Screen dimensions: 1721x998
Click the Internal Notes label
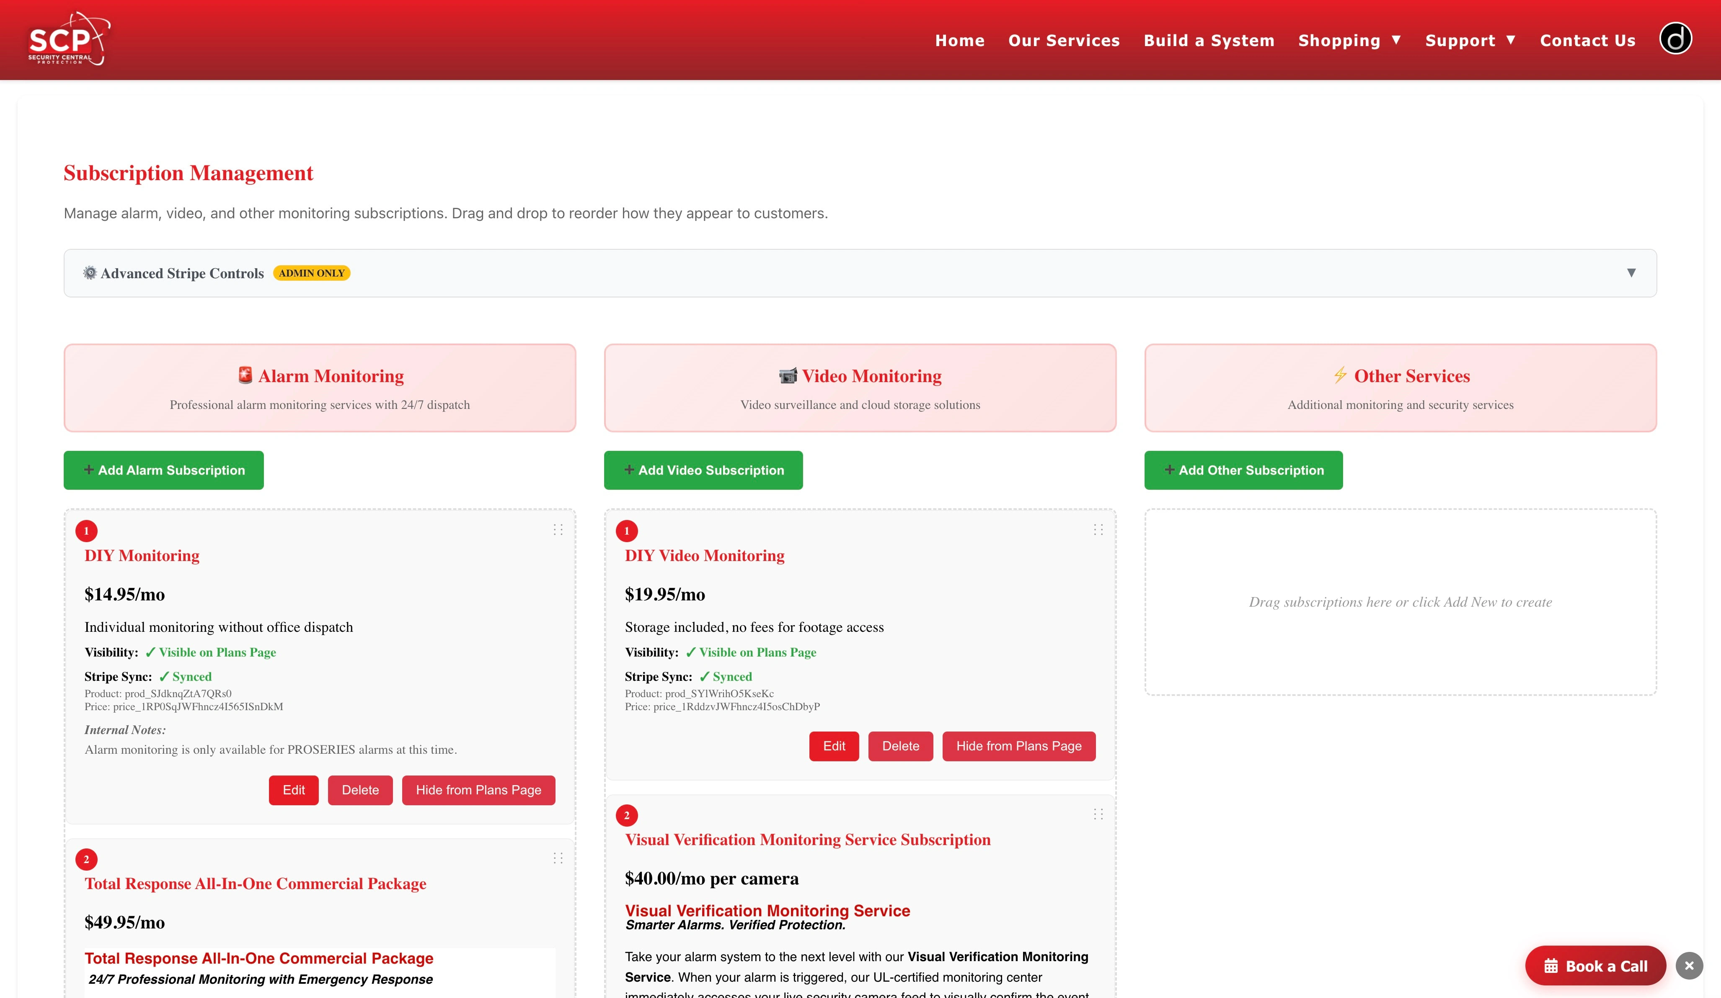click(125, 729)
